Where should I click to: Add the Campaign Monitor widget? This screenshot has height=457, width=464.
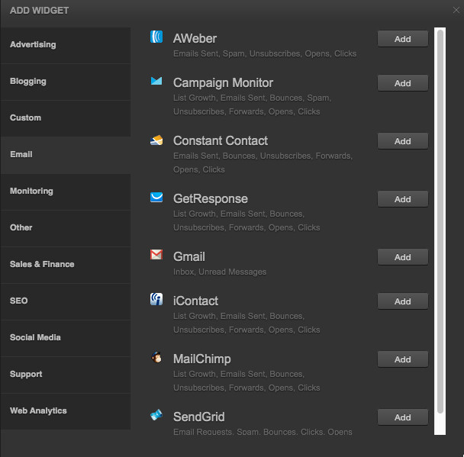tap(402, 83)
